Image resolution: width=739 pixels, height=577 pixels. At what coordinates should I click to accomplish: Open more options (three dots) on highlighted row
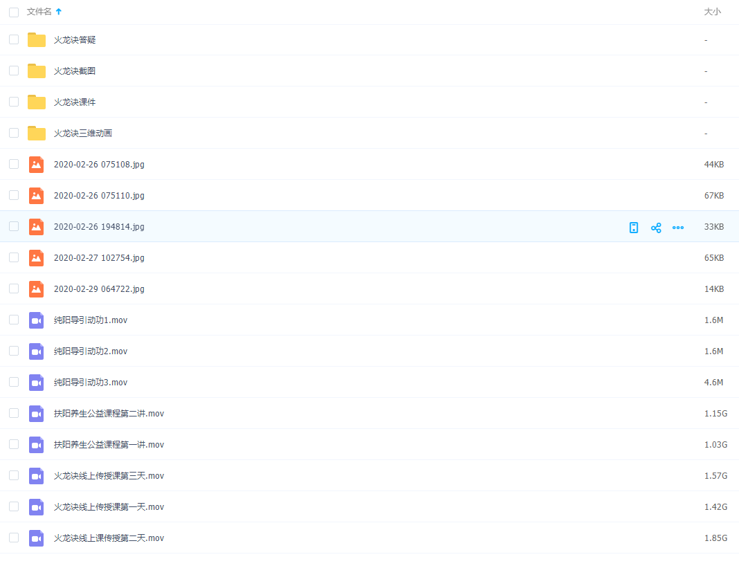678,228
